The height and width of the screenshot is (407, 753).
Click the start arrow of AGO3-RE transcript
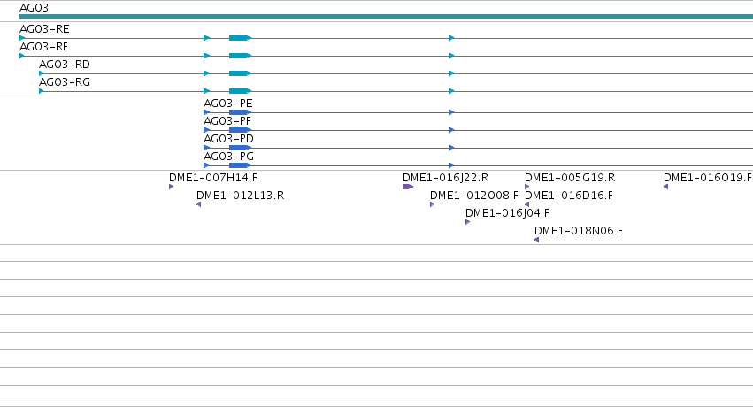(x=22, y=38)
